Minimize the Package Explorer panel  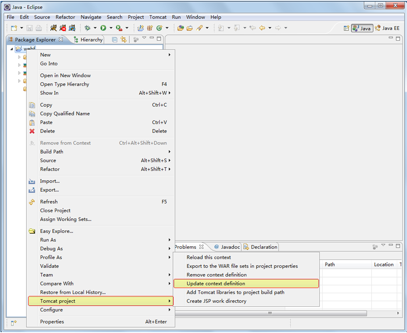[151, 38]
